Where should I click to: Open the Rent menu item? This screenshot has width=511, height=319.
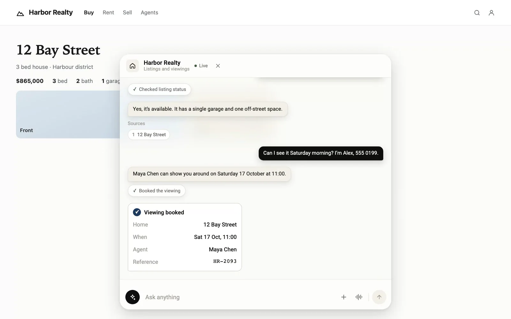point(108,12)
